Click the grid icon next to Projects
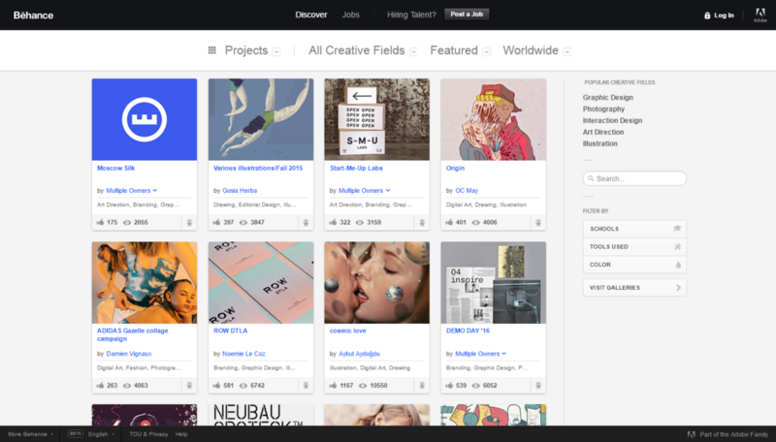This screenshot has height=442, width=776. 211,50
